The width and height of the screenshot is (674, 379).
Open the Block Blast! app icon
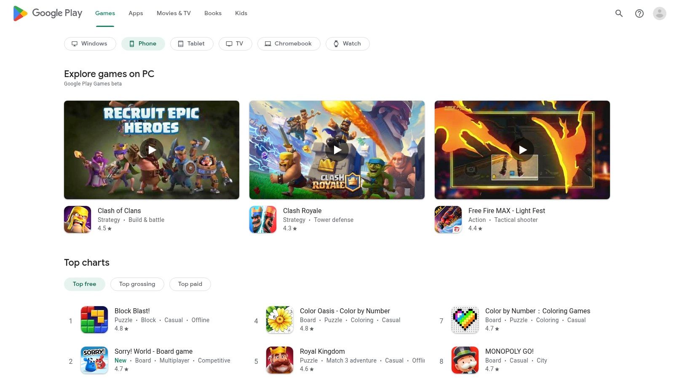[x=94, y=320]
